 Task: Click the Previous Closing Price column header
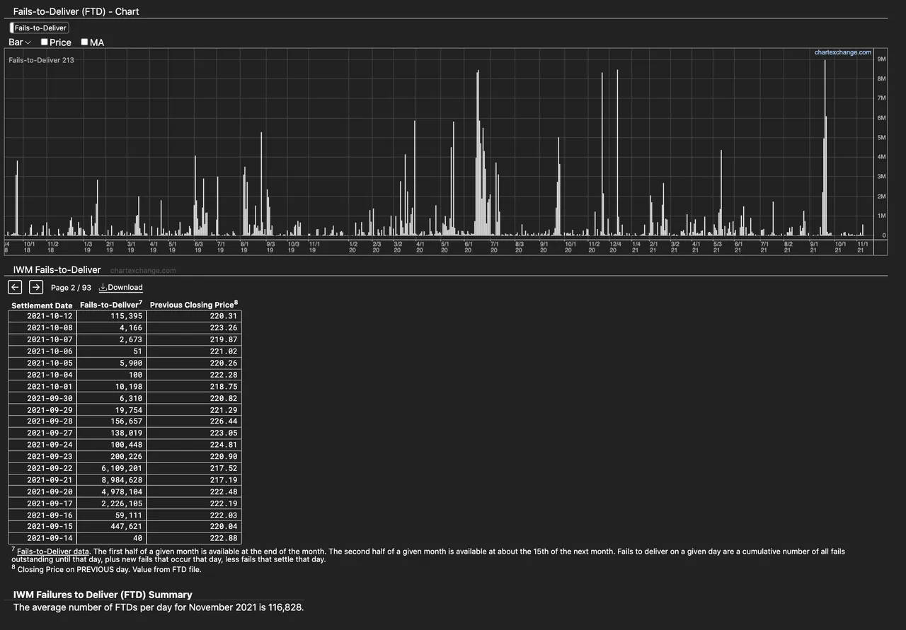coord(194,305)
